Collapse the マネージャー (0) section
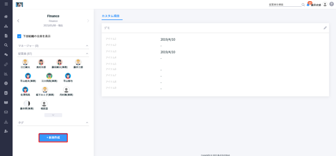The width and height of the screenshot is (336, 156). 87,46
